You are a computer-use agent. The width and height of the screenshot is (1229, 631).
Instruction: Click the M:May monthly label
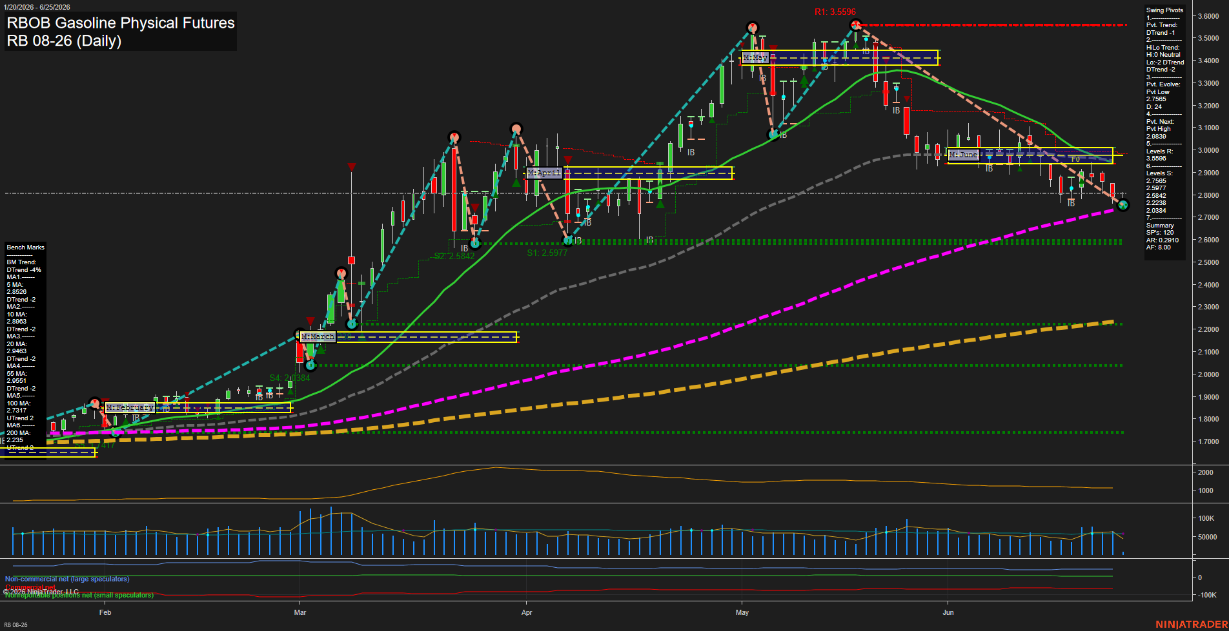click(x=755, y=57)
